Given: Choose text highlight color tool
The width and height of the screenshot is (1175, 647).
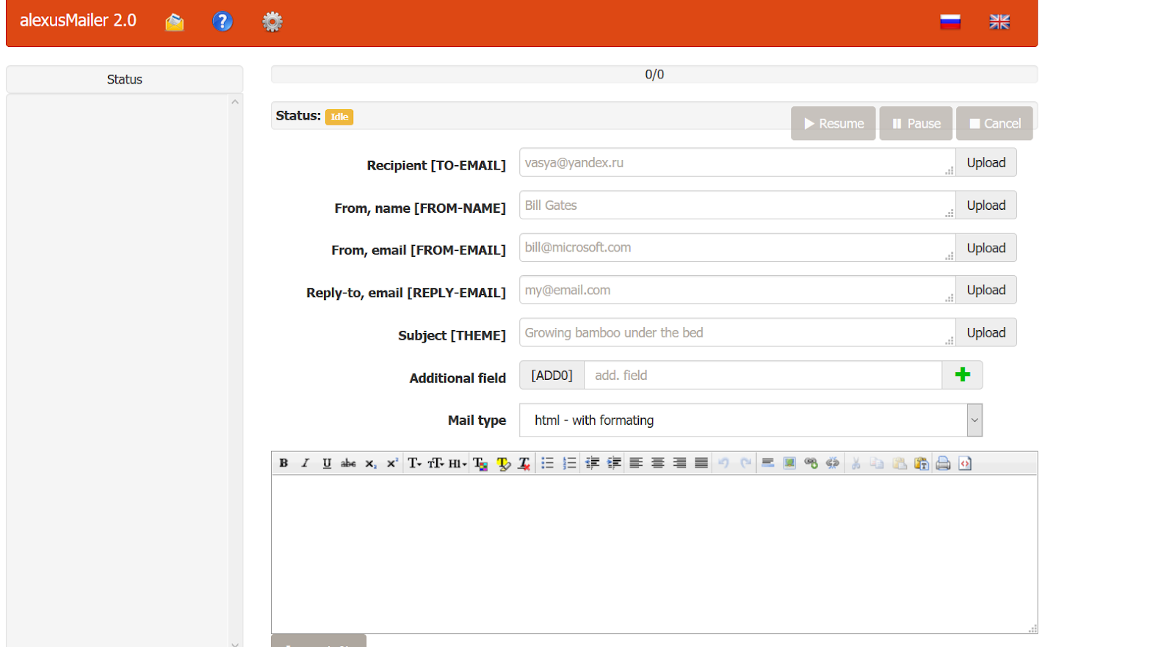Looking at the screenshot, I should [x=503, y=463].
